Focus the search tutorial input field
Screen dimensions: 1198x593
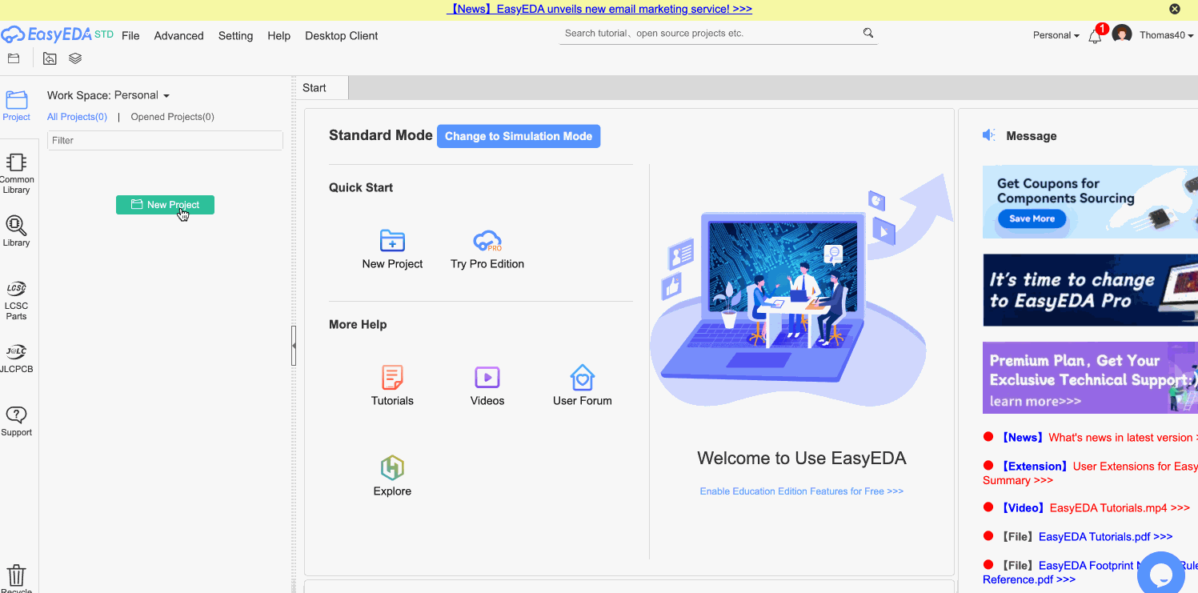[711, 34]
